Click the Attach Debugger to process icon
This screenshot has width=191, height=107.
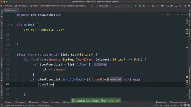pos(153,6)
